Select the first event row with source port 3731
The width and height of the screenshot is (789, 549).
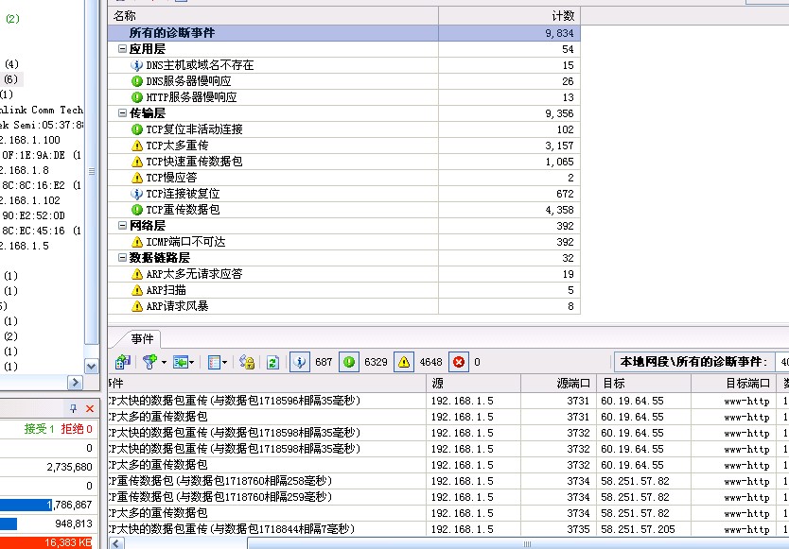tap(448, 401)
